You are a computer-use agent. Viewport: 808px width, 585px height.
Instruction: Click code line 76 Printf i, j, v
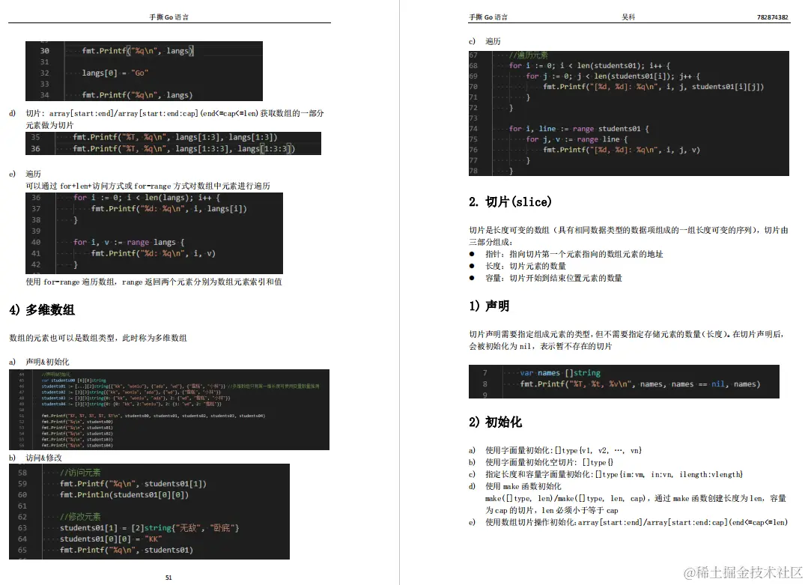coord(622,150)
